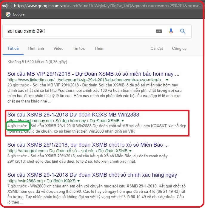Click the linkedin.com green result URL
The width and height of the screenshot is (205, 208).
click(x=86, y=80)
